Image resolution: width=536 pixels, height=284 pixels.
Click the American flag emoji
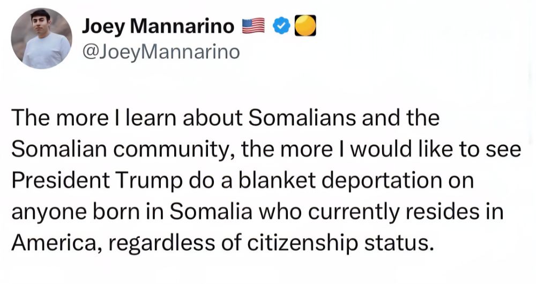254,25
